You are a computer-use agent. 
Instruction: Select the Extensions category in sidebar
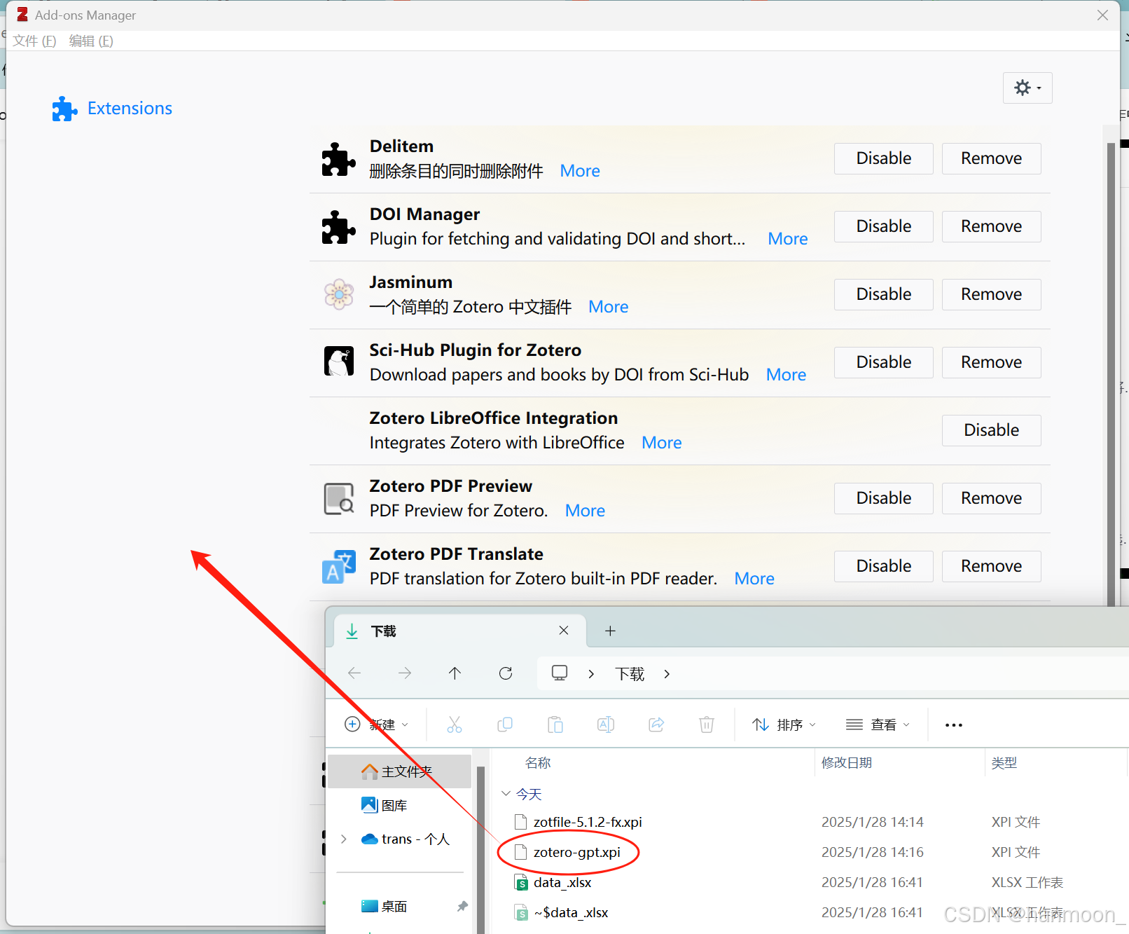[x=112, y=109]
